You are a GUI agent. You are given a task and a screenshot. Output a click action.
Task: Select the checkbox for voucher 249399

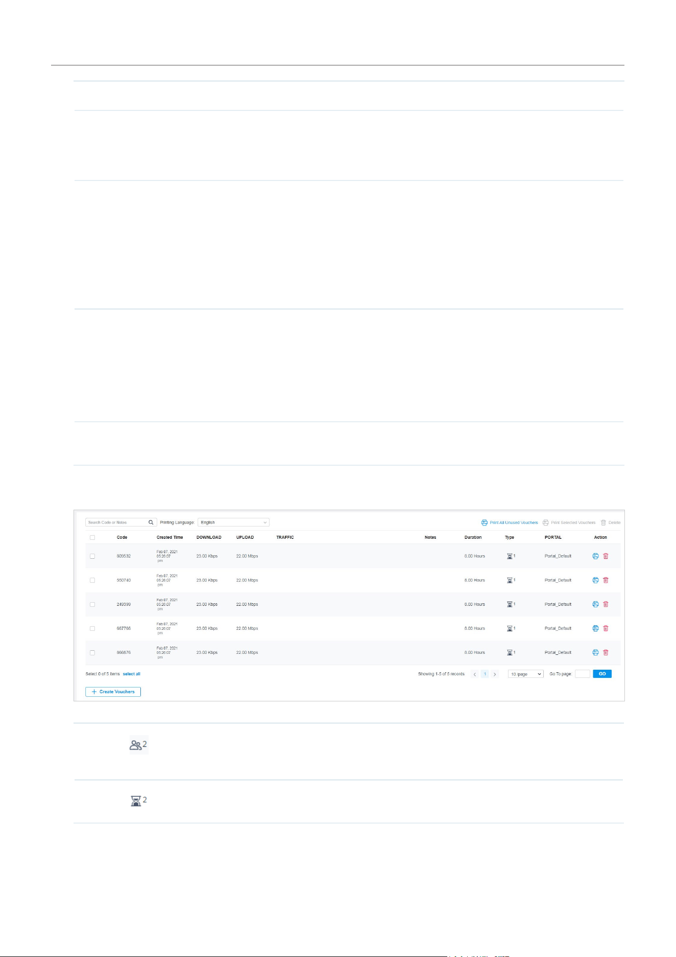tap(92, 604)
